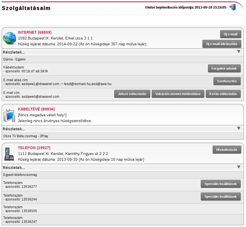Viewport: 246px width, 227px height.
Task: Click Szerkesztés for the e-mail alias
Action: 227,81
